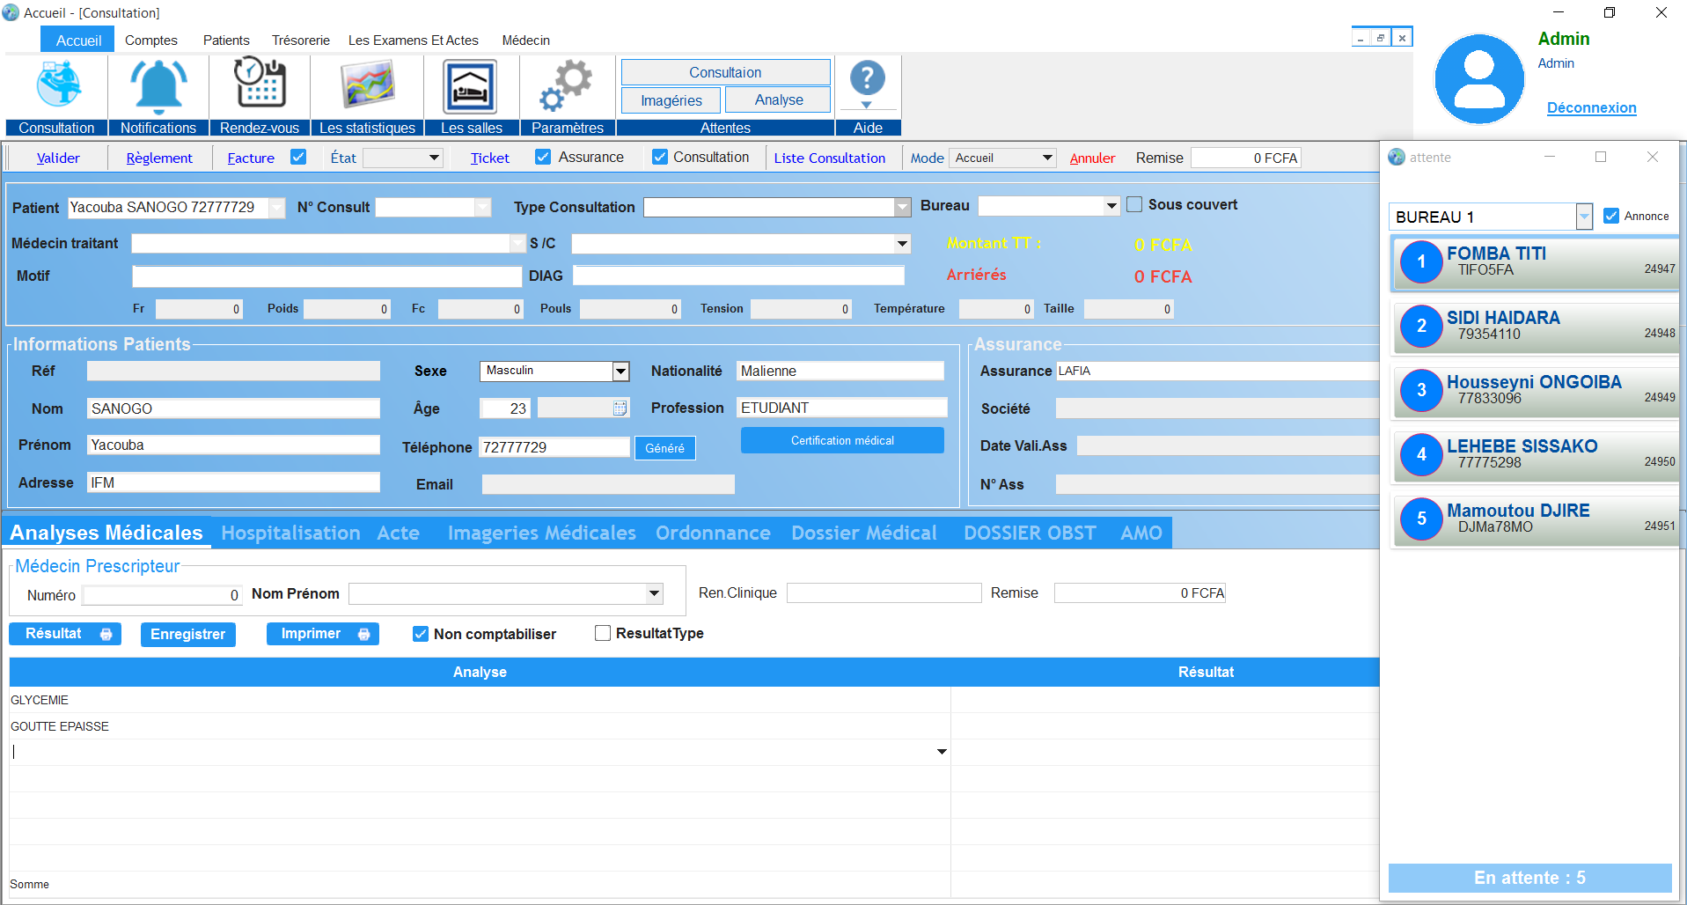
Task: Click the Notifications bell icon
Action: (158, 85)
